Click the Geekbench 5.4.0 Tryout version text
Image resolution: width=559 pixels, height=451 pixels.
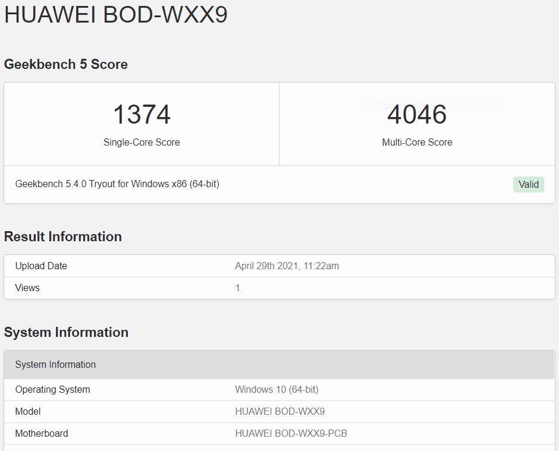pyautogui.click(x=117, y=184)
